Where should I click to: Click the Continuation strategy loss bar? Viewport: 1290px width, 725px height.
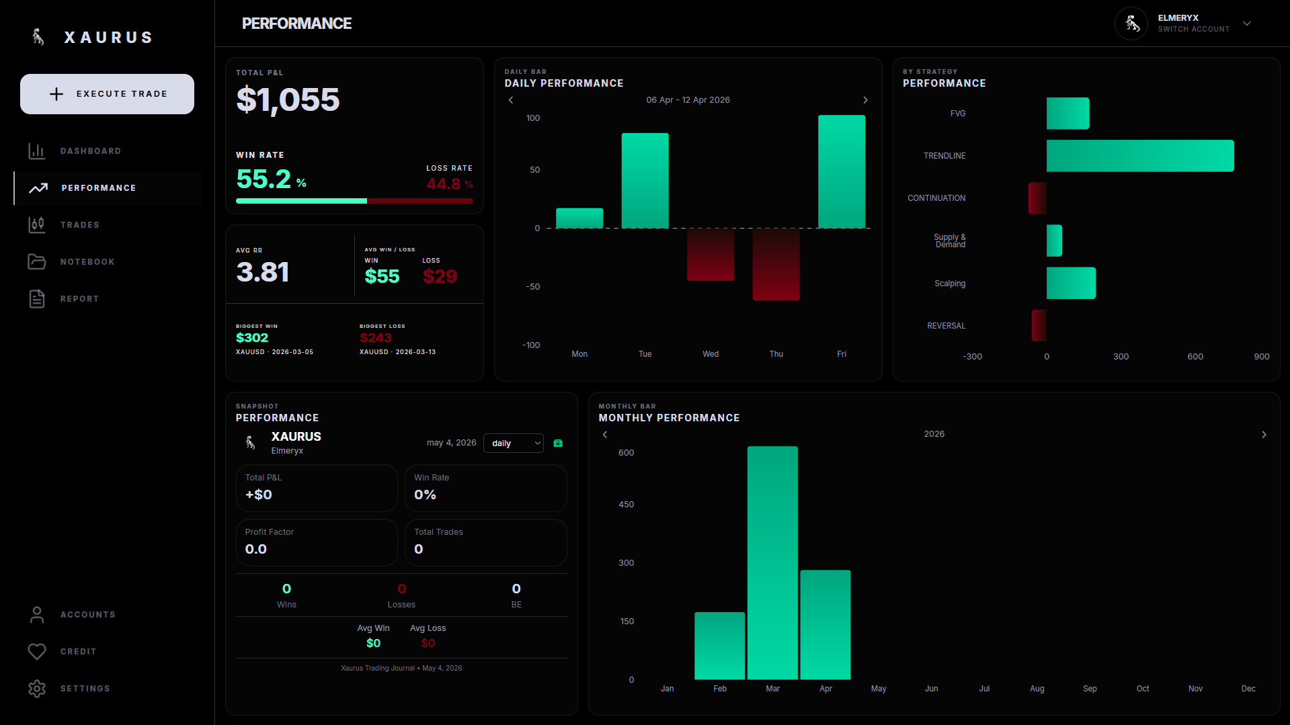[1037, 198]
